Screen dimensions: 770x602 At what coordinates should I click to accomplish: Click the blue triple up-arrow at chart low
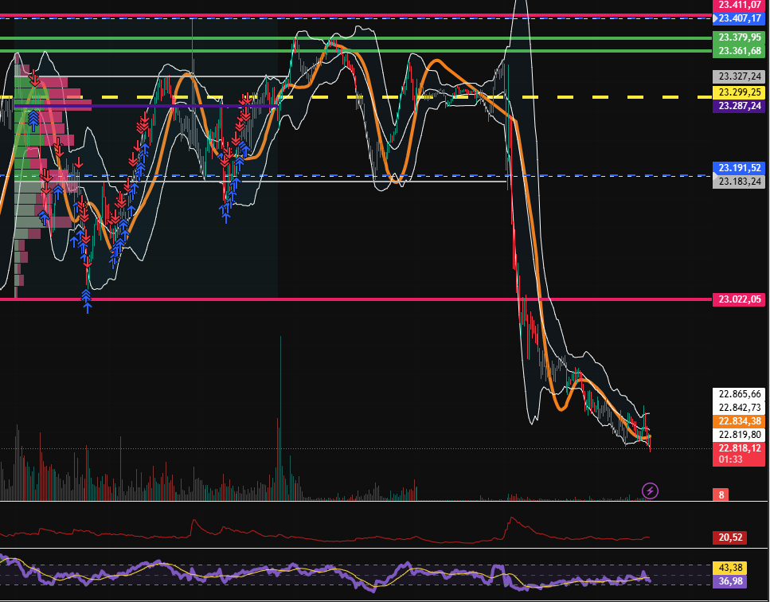[x=86, y=299]
